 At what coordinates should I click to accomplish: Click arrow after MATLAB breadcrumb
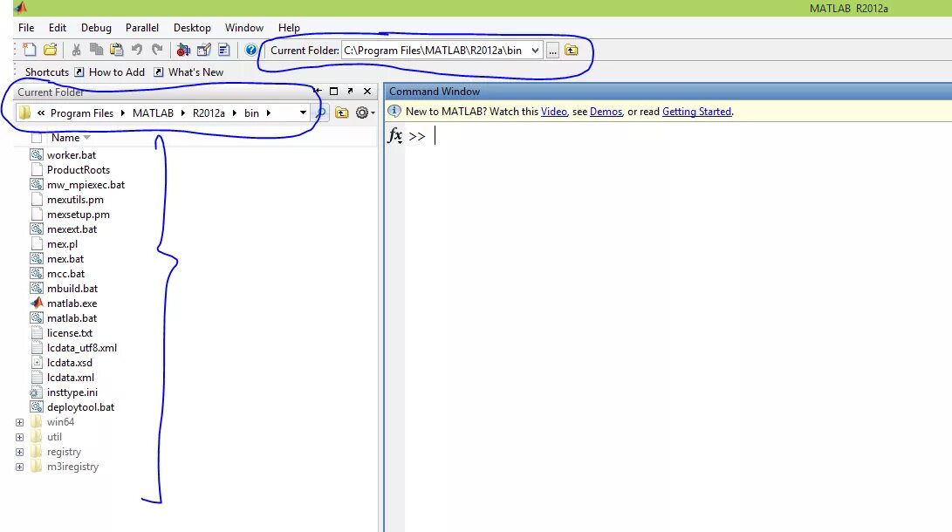pyautogui.click(x=182, y=113)
